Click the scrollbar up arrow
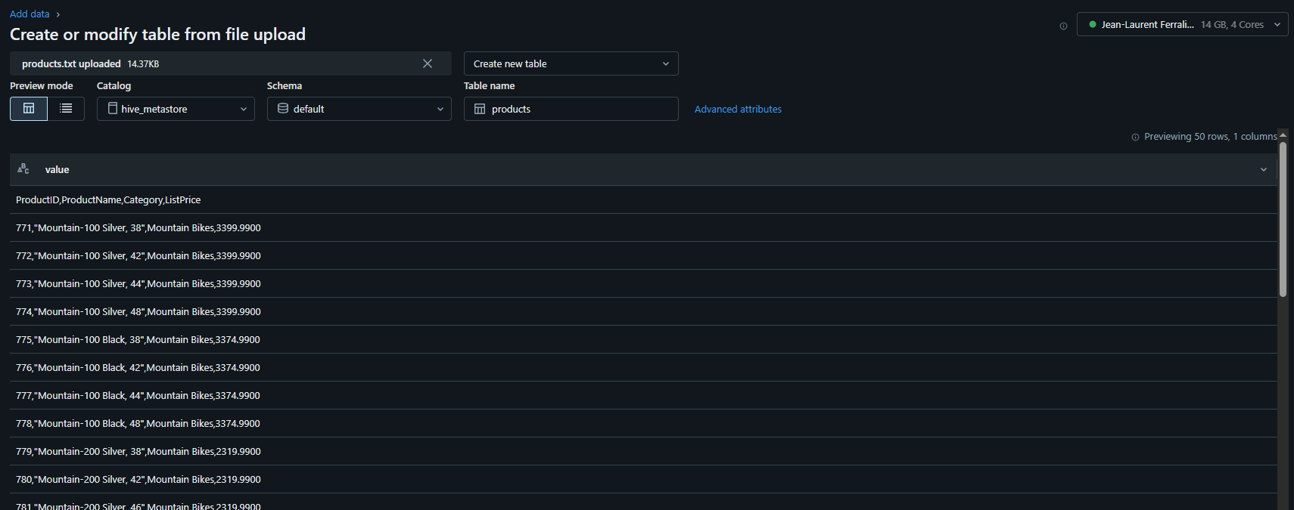The height and width of the screenshot is (510, 1294). (x=1283, y=134)
